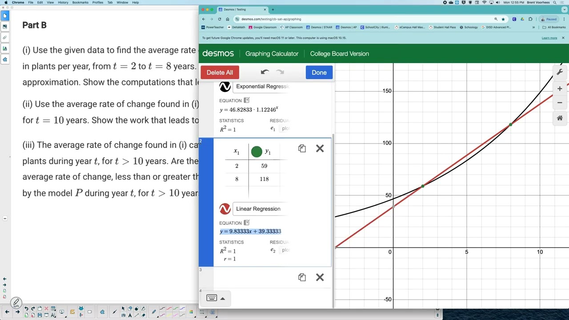
Task: Open the Google Classroom bookmark
Action: tap(262, 27)
